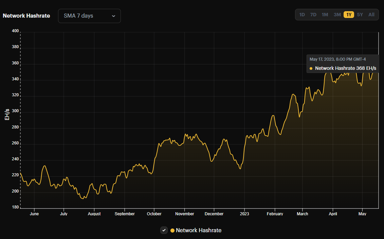The height and width of the screenshot is (239, 384).
Task: Click the EH/s y-axis title
Action: [x=7, y=115]
